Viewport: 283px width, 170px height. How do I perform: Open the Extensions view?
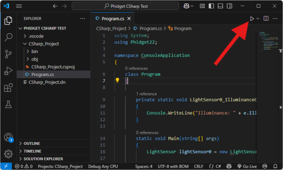8,88
